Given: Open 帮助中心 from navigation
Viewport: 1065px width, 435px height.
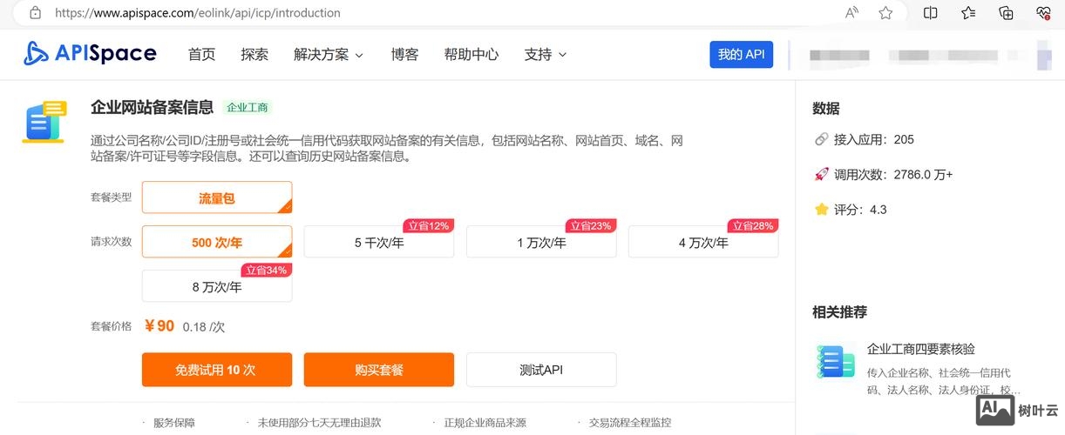Looking at the screenshot, I should click(471, 54).
